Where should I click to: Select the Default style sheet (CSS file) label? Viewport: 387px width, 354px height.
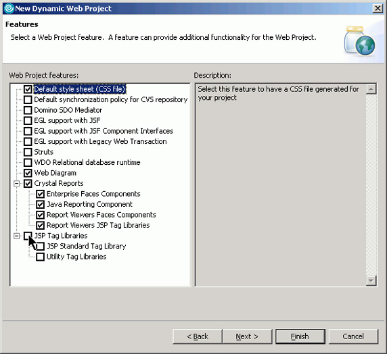pyautogui.click(x=80, y=89)
